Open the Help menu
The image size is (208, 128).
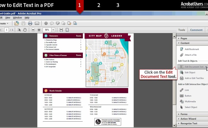(27, 18)
